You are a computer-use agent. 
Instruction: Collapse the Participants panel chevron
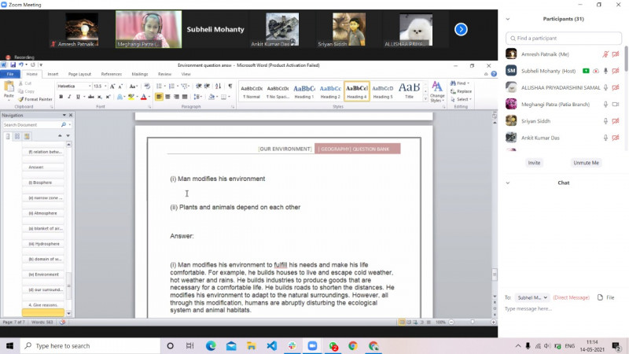(506, 19)
